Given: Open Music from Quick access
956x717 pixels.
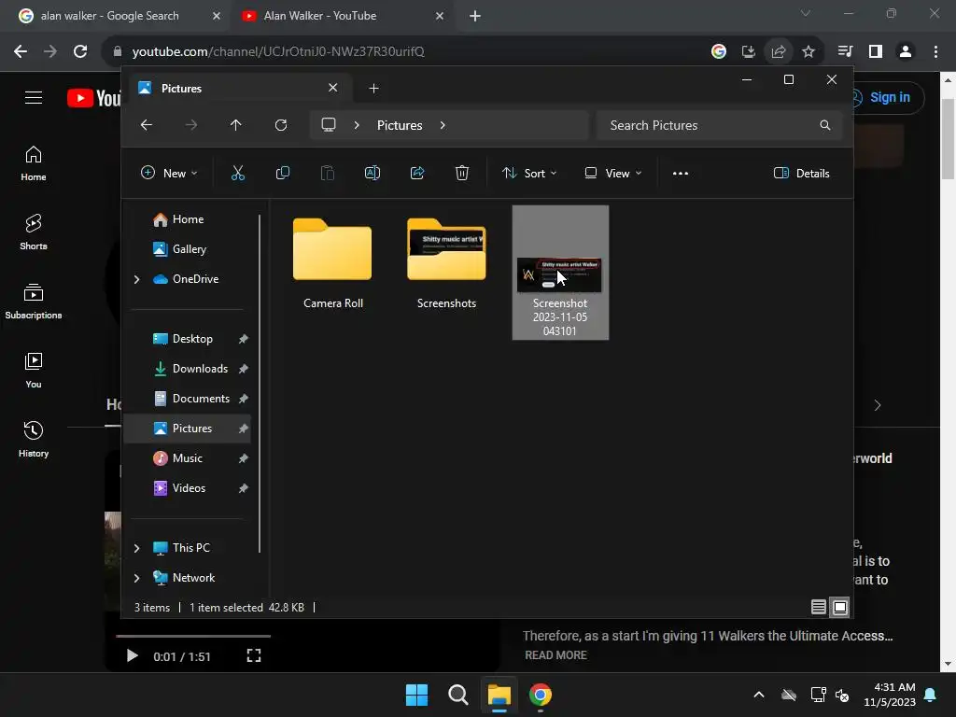Looking at the screenshot, I should (x=187, y=458).
